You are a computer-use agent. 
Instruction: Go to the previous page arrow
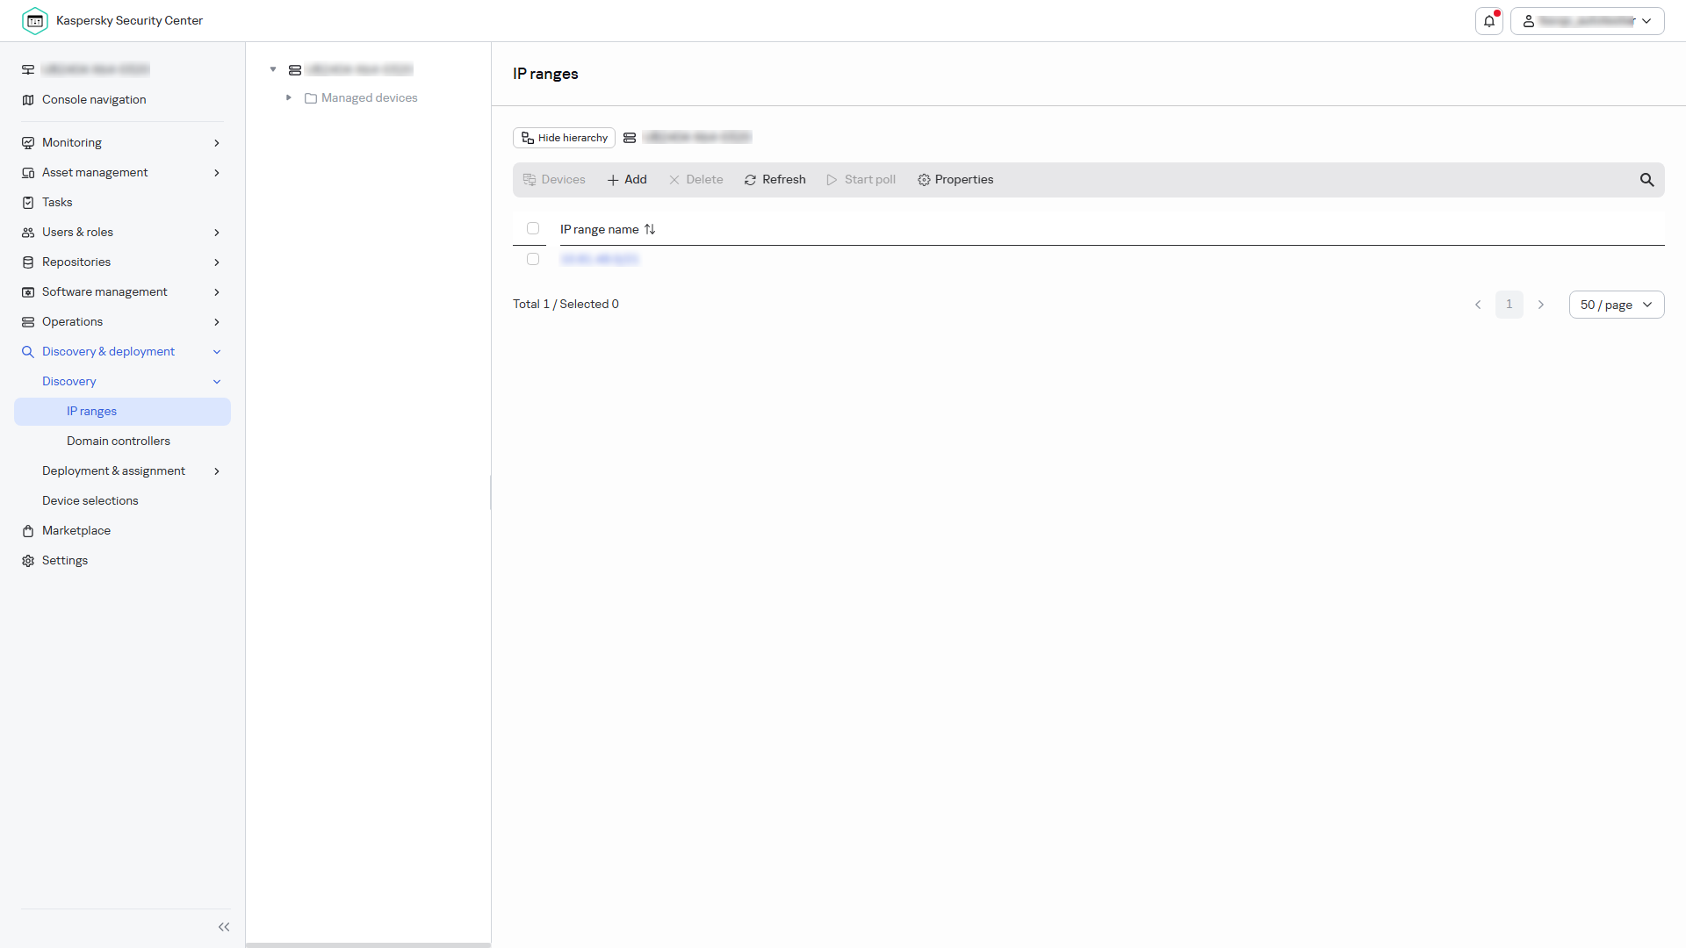1478,305
